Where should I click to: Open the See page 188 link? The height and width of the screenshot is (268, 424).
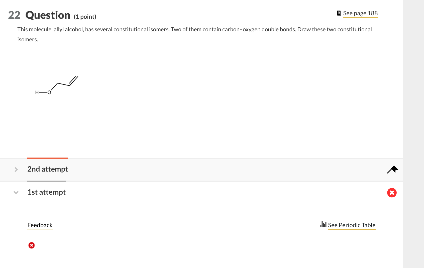pos(360,13)
